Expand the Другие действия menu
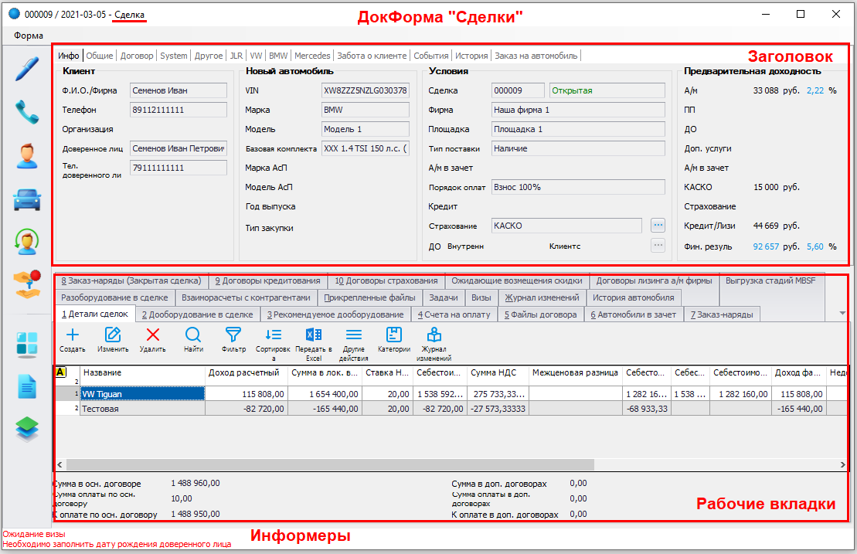This screenshot has height=554, width=857. [353, 335]
